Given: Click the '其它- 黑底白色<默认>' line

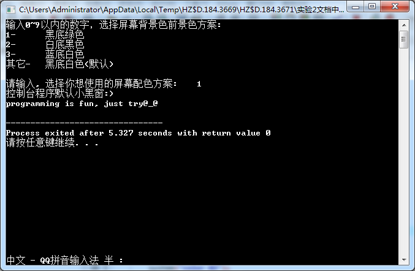Looking at the screenshot, I should [x=59, y=64].
